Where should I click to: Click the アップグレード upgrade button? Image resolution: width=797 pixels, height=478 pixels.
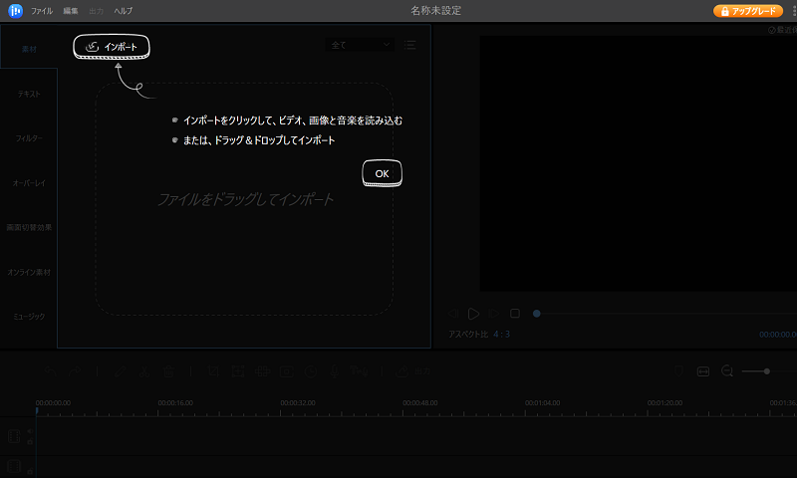(747, 11)
